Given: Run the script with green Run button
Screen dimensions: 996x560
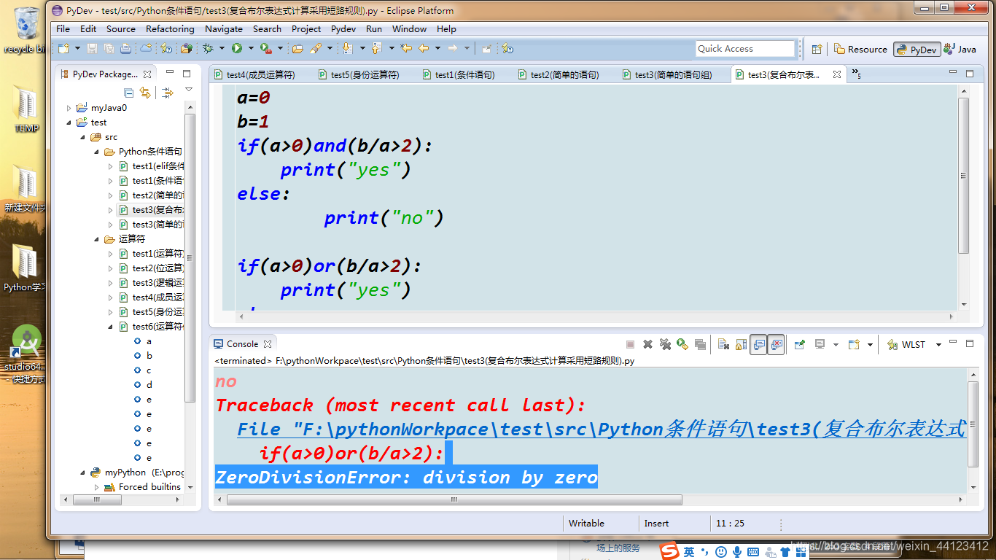Looking at the screenshot, I should (237, 49).
